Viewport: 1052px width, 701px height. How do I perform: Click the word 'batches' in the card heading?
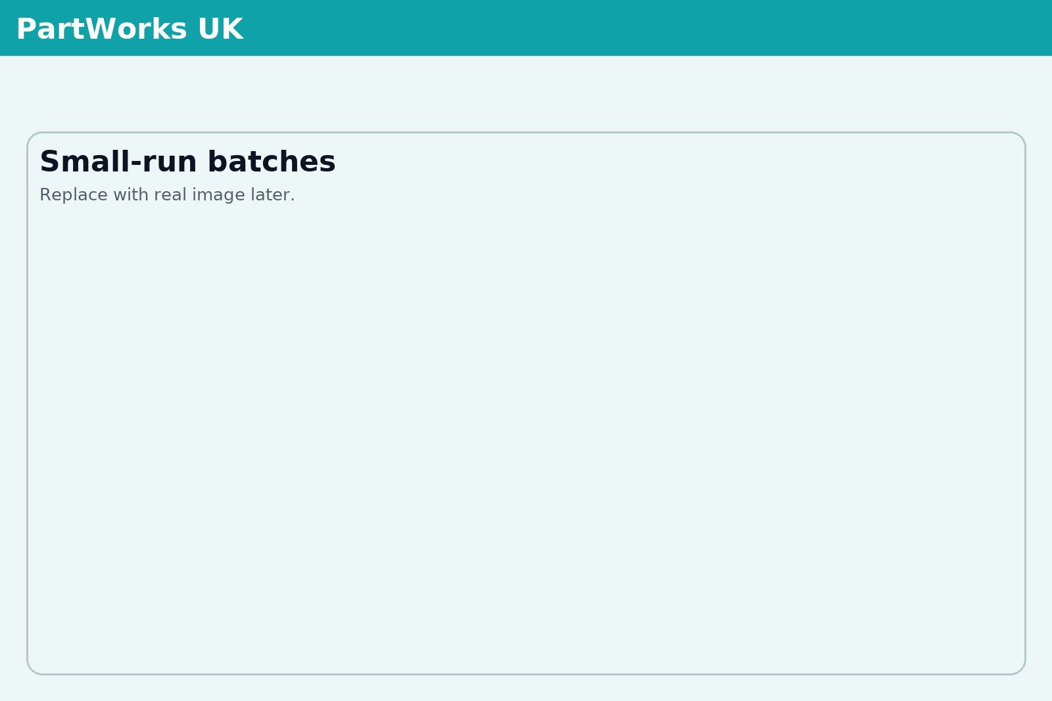(x=272, y=162)
